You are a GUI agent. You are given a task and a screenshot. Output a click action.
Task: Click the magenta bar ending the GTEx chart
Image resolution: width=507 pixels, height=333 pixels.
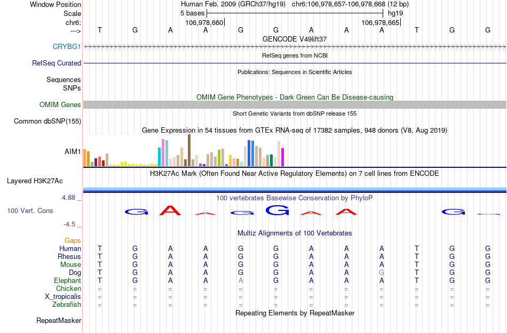[283, 157]
